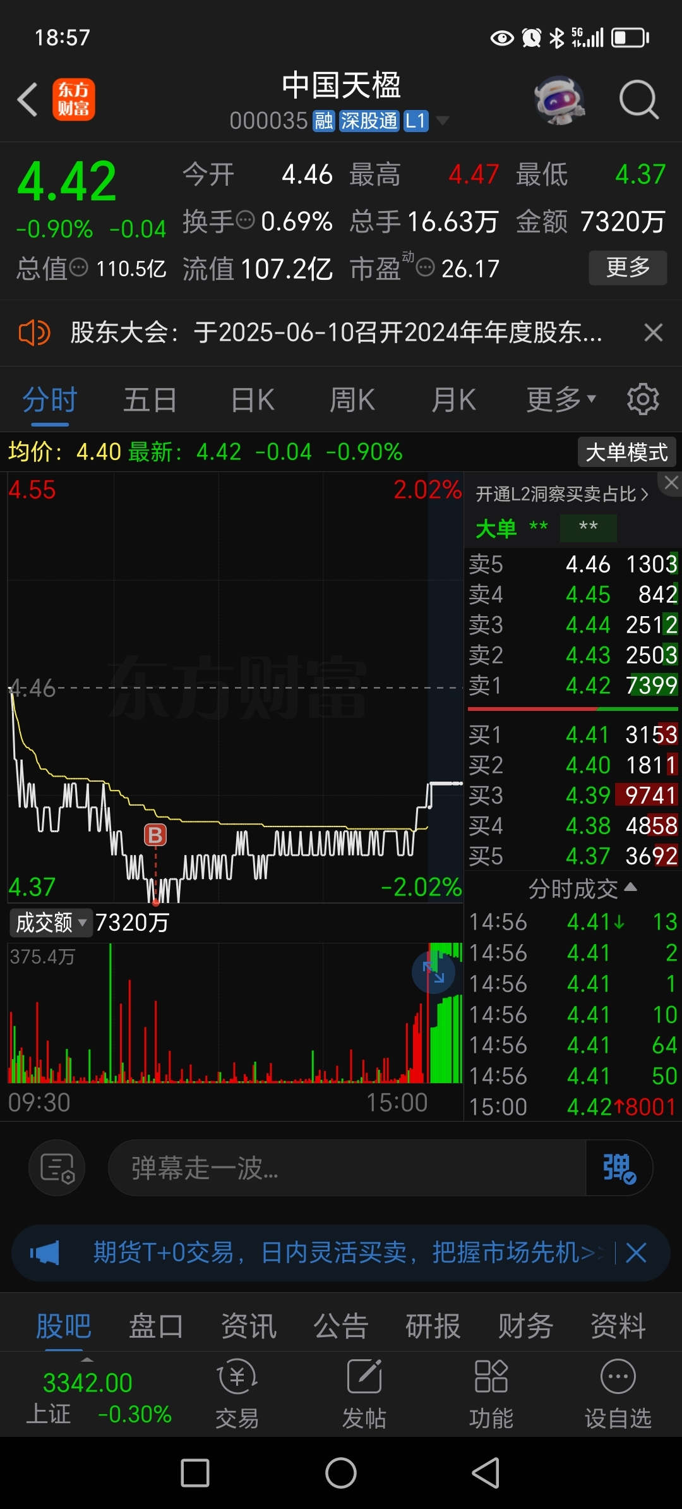This screenshot has height=1509, width=682.
Task: Select the 财务 tab
Action: (526, 1326)
